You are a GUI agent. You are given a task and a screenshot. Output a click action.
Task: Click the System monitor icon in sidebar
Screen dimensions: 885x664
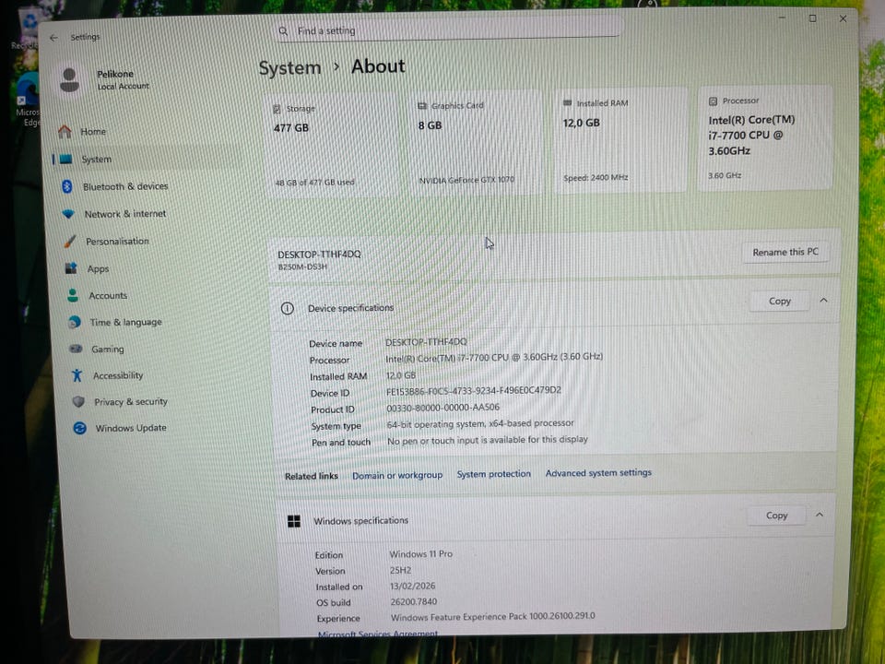pyautogui.click(x=66, y=160)
